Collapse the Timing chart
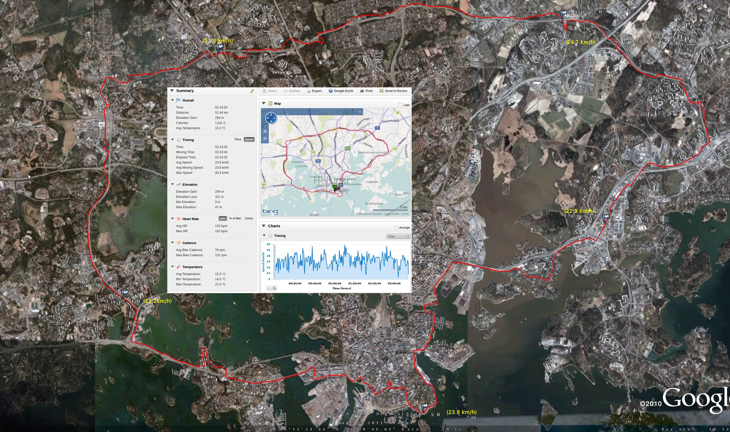The width and height of the screenshot is (730, 432). click(264, 236)
